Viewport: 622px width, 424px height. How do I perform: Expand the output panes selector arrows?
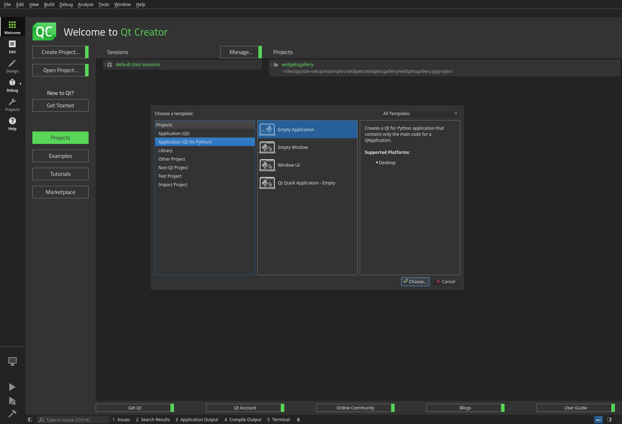point(298,420)
